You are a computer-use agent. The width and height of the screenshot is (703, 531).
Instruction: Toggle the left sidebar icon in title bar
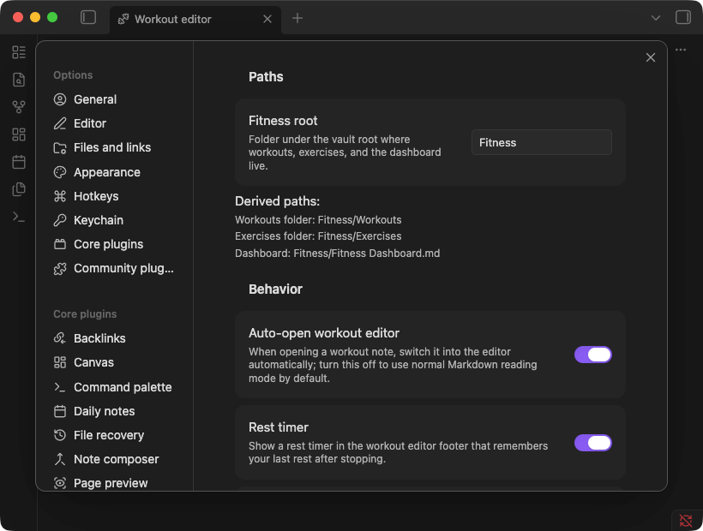tap(87, 17)
